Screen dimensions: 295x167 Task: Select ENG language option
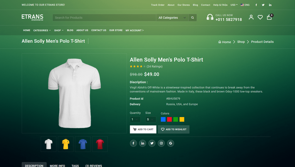click(x=247, y=5)
